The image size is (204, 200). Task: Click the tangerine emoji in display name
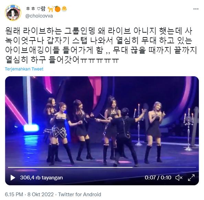(x=57, y=9)
